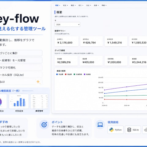Select the ¥405,000 asset card
The height and width of the screenshot is (147, 147).
[91, 61]
